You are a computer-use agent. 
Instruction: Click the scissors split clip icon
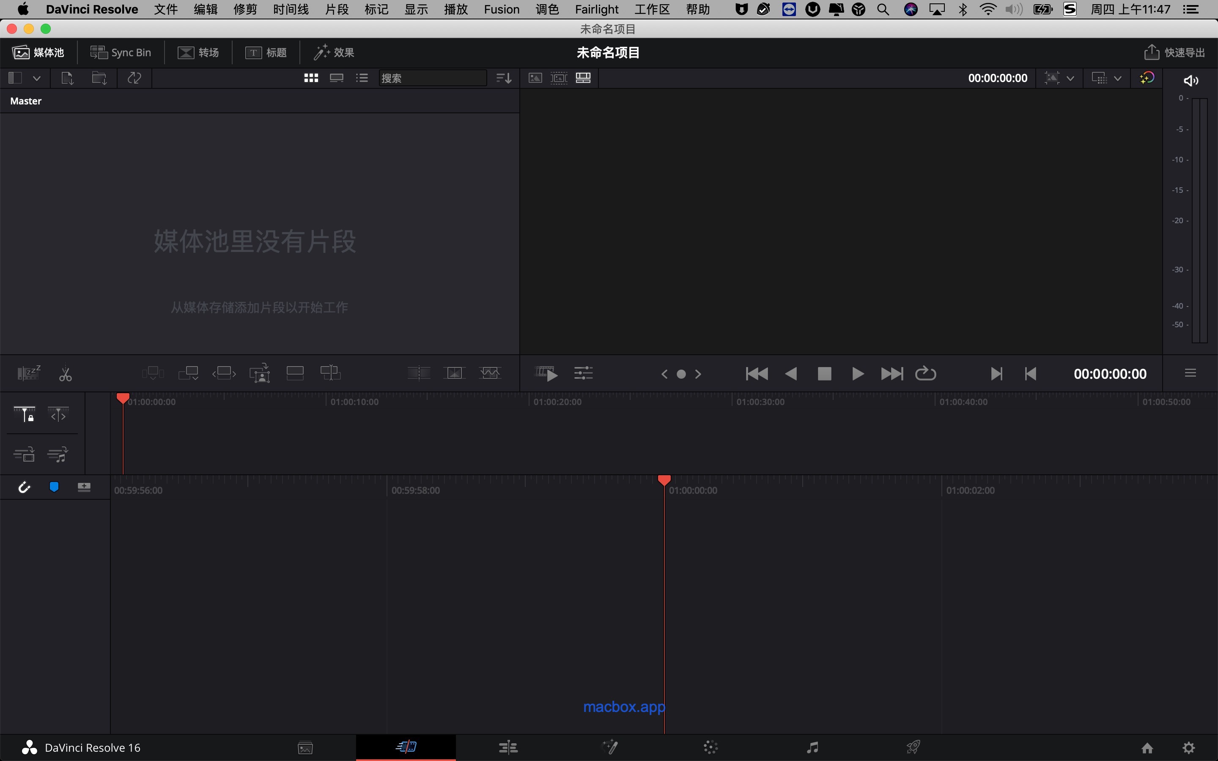point(66,374)
